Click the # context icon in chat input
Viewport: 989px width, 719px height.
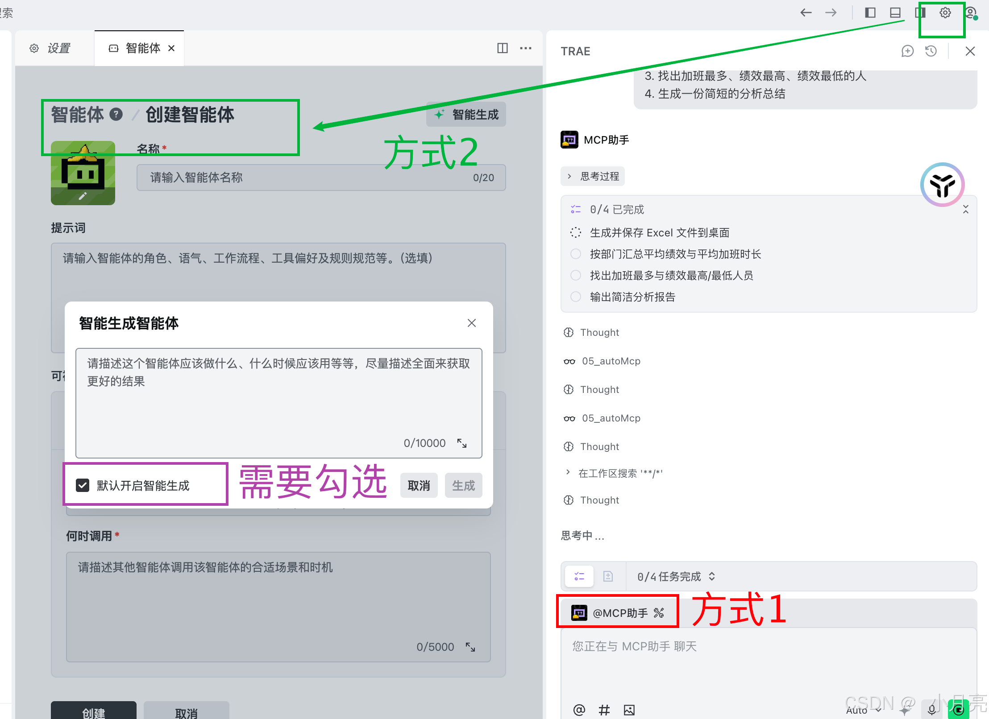tap(604, 710)
